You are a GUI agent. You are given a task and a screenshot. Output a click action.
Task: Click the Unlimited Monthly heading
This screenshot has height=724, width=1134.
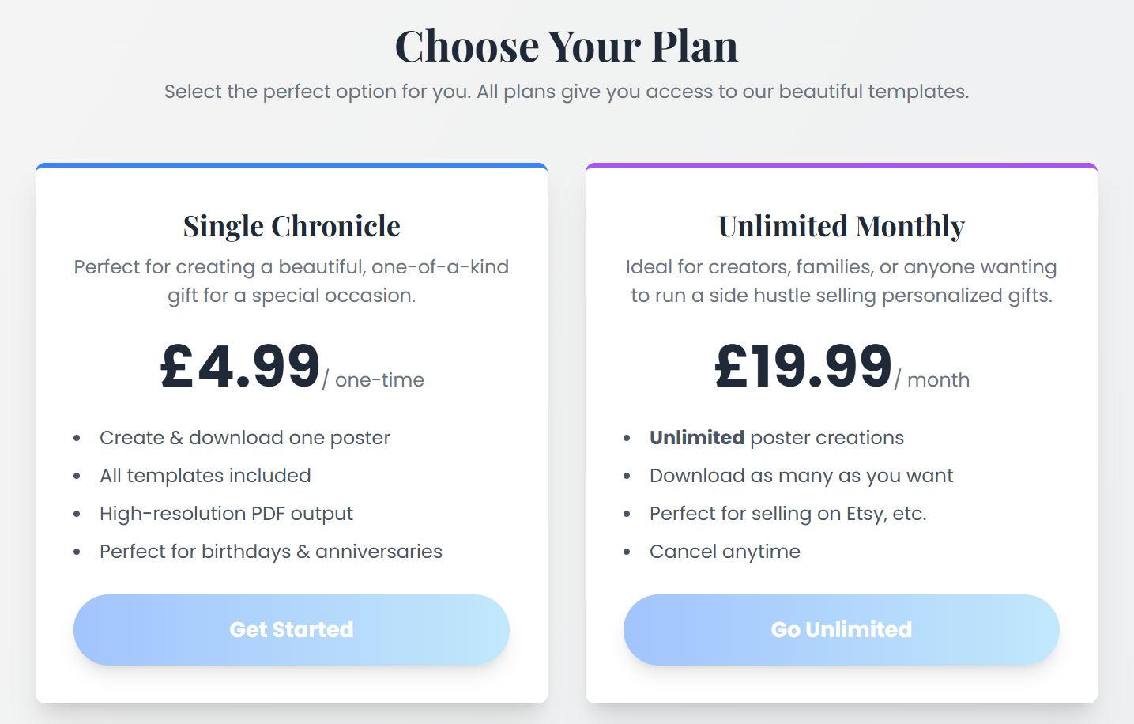(841, 226)
